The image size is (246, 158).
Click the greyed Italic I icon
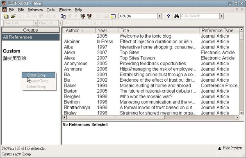(x=74, y=23)
